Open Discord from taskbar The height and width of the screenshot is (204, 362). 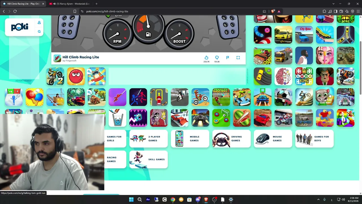coord(198,199)
